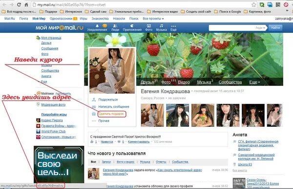Open the Поиск в Google bookmark folder
Image resolution: width=293 pixels, height=189 pixels.
point(228,11)
